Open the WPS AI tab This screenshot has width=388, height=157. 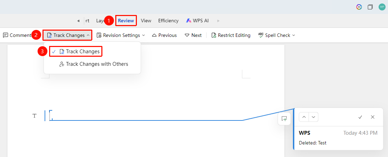[197, 21]
